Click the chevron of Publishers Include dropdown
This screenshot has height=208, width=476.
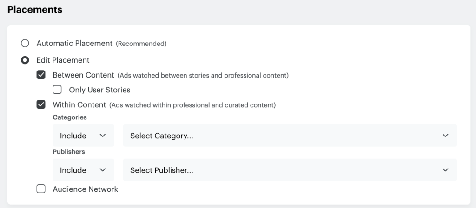point(103,170)
